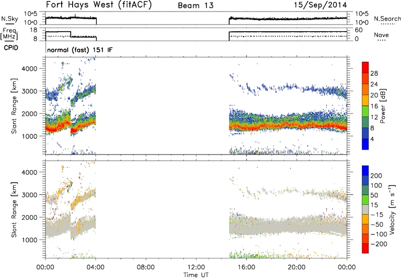Viewport: 401px width, 278px height.
Task: Select the '1000' tick in the velocity panel
Action: (29, 240)
